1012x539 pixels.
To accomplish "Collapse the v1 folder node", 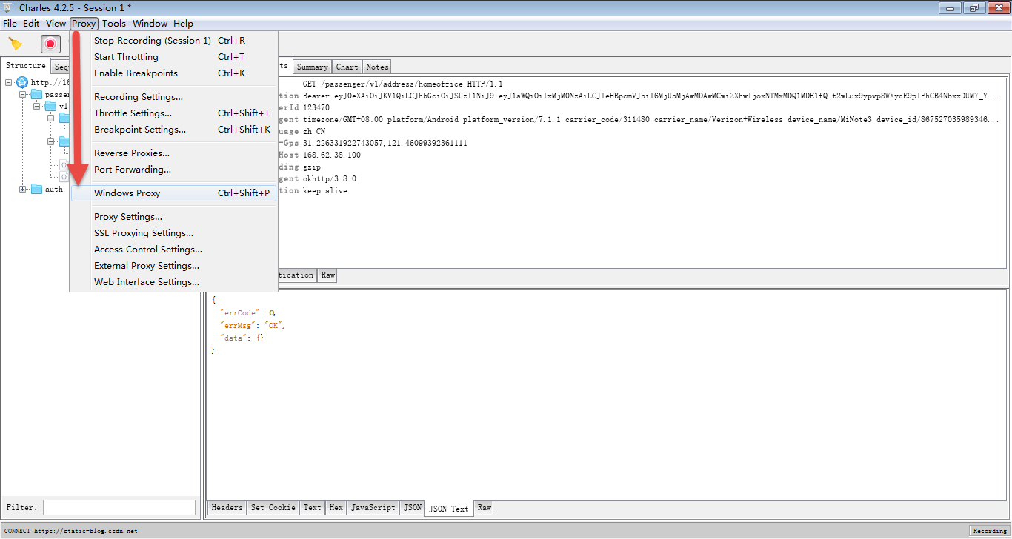I will (x=36, y=106).
